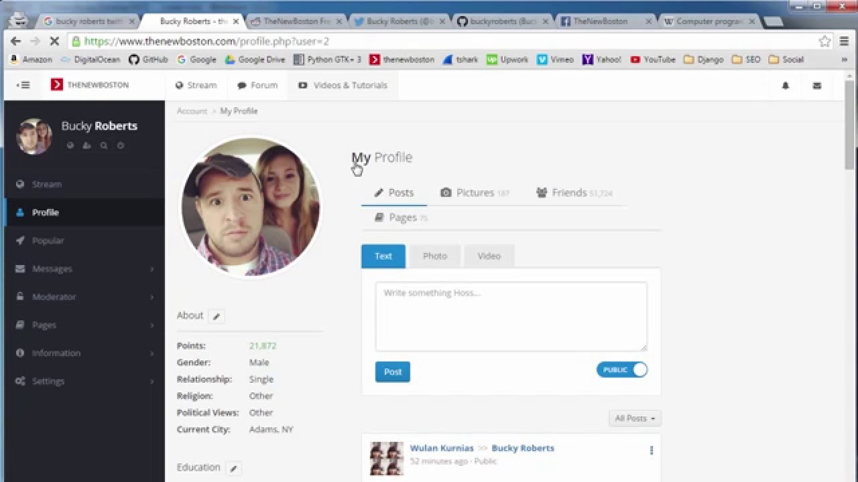Click in the Write something Hoss text box
Image resolution: width=858 pixels, height=482 pixels.
511,317
